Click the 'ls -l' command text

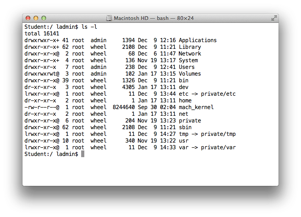89,27
